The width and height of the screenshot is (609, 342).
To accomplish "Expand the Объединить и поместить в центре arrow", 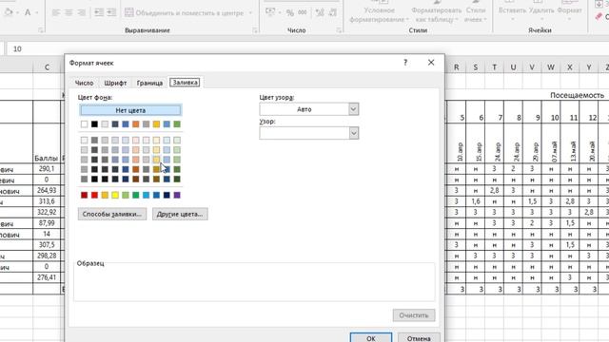I will coord(250,12).
